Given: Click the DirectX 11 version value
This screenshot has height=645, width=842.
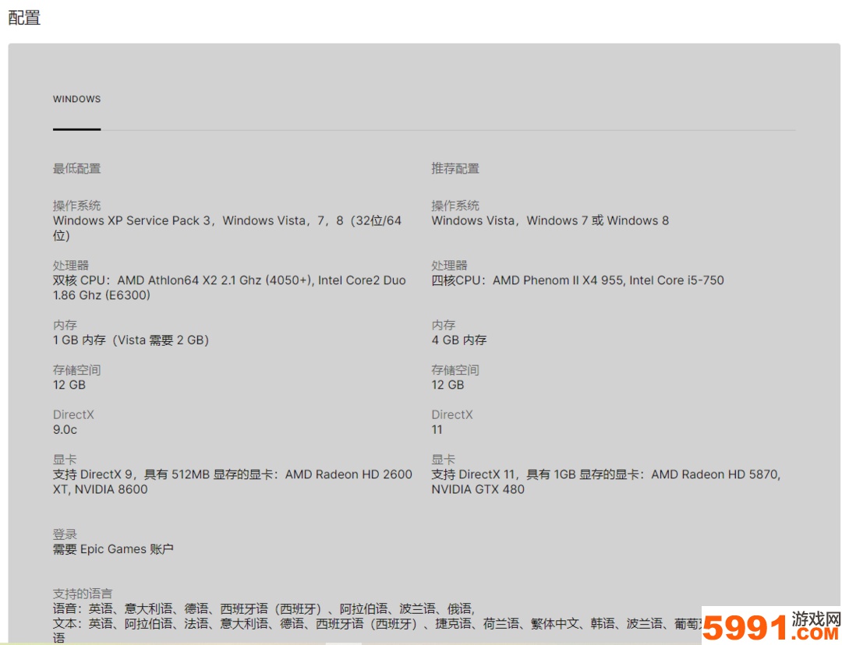Looking at the screenshot, I should click(x=437, y=430).
